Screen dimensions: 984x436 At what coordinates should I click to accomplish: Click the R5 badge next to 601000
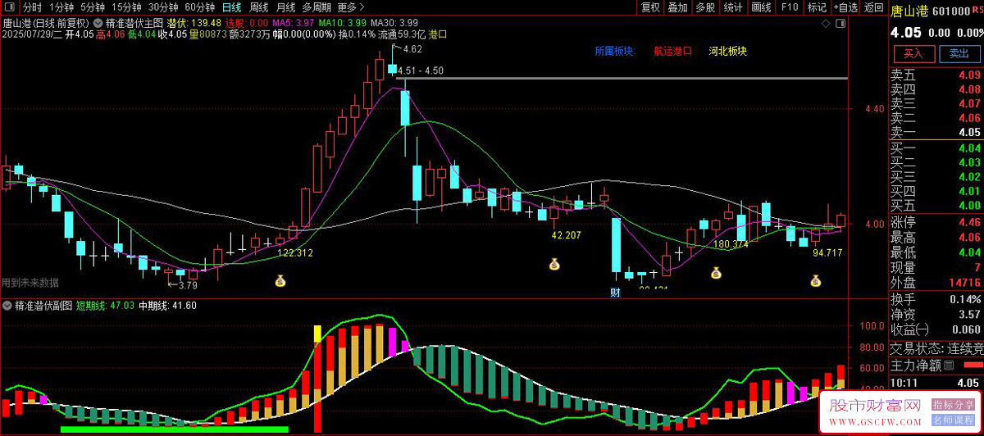[977, 11]
